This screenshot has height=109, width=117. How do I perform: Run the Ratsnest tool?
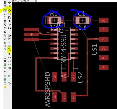[5, 76]
